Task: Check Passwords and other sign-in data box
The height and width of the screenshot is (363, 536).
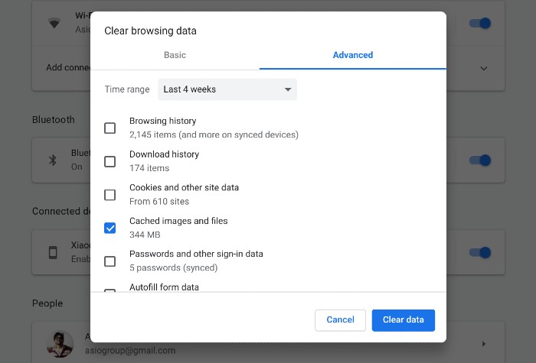Action: click(109, 261)
